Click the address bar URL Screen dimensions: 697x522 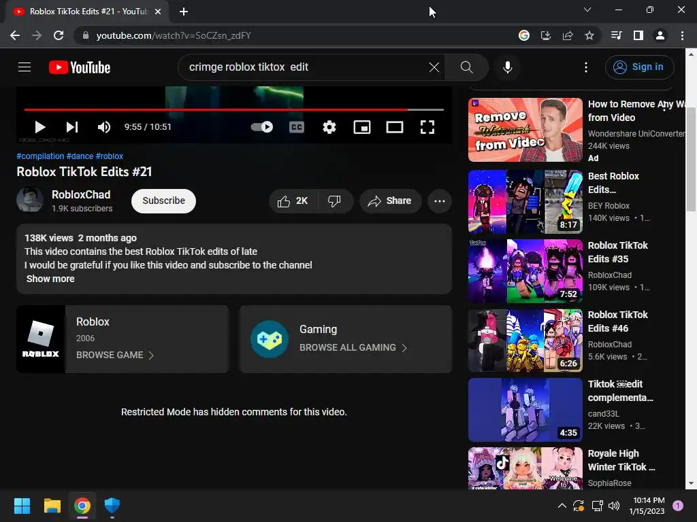point(174,35)
